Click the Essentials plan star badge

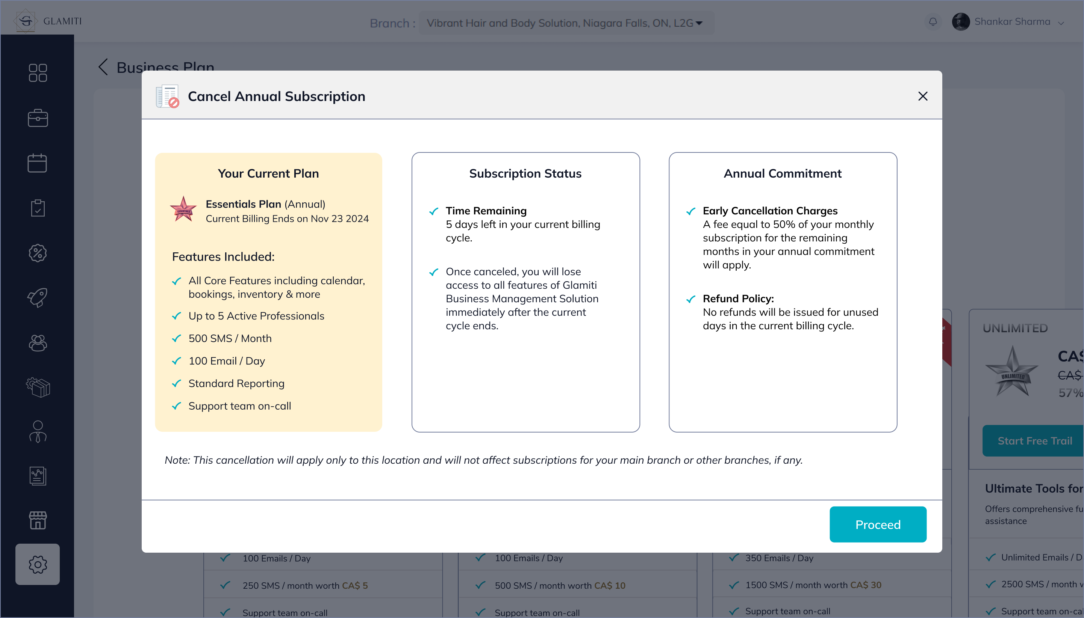point(183,209)
